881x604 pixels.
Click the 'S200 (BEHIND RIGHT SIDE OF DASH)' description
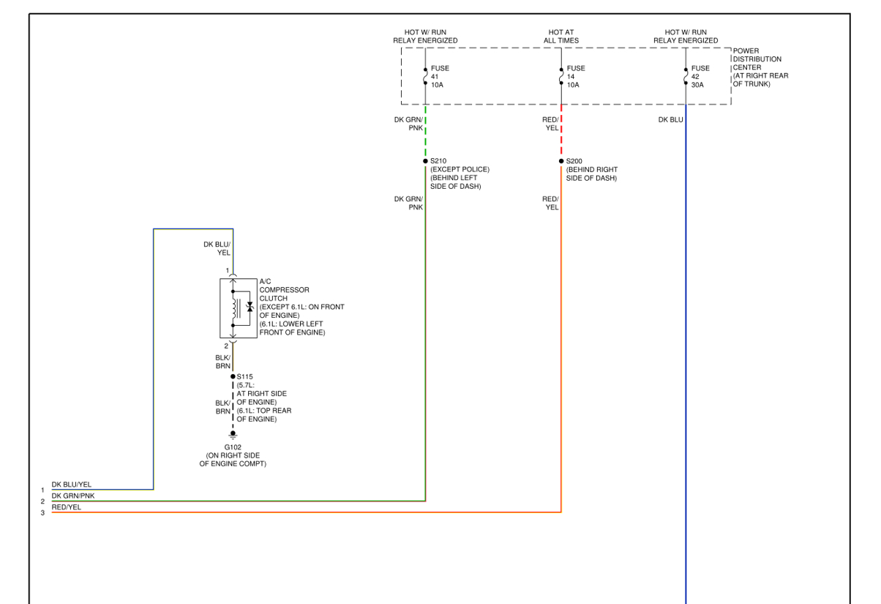click(591, 170)
